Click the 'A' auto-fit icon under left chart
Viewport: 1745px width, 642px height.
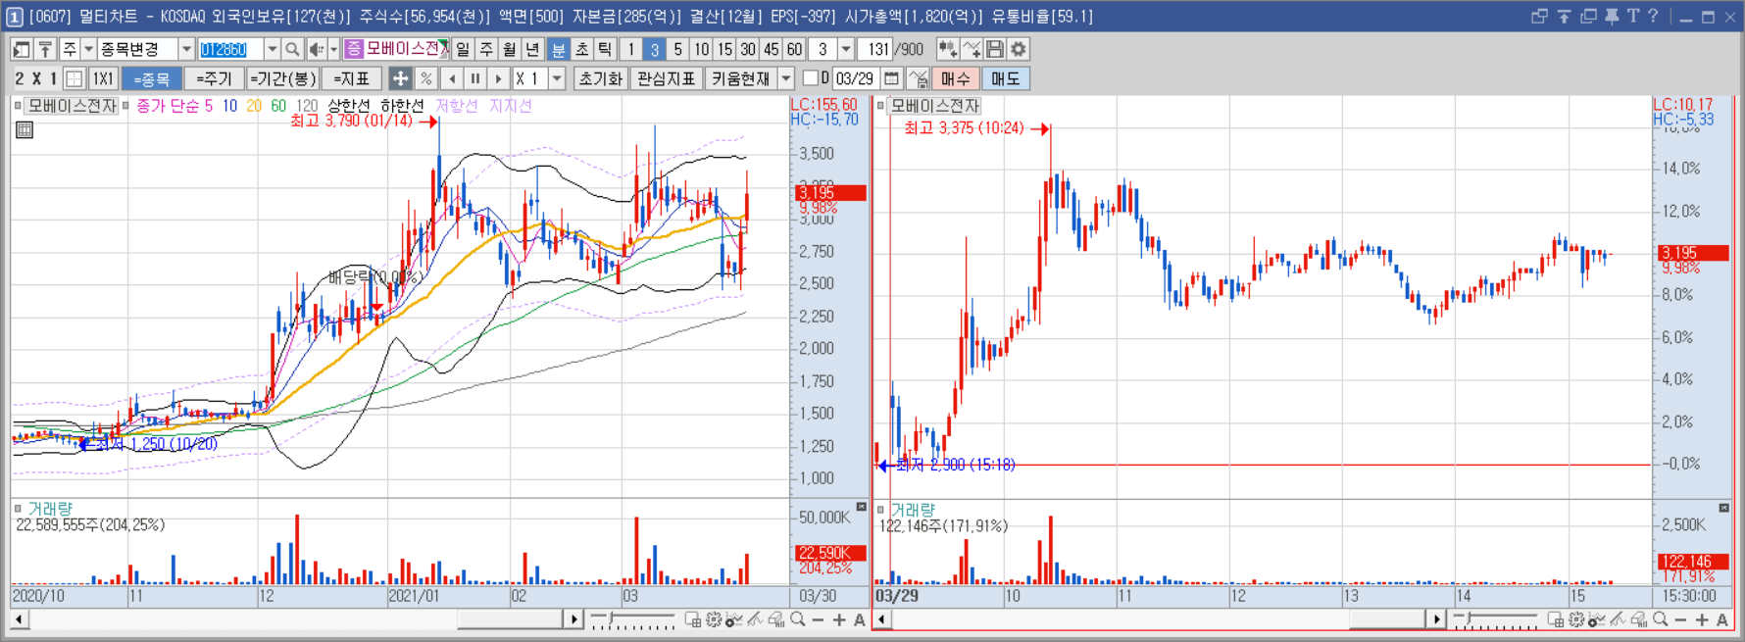coord(860,619)
